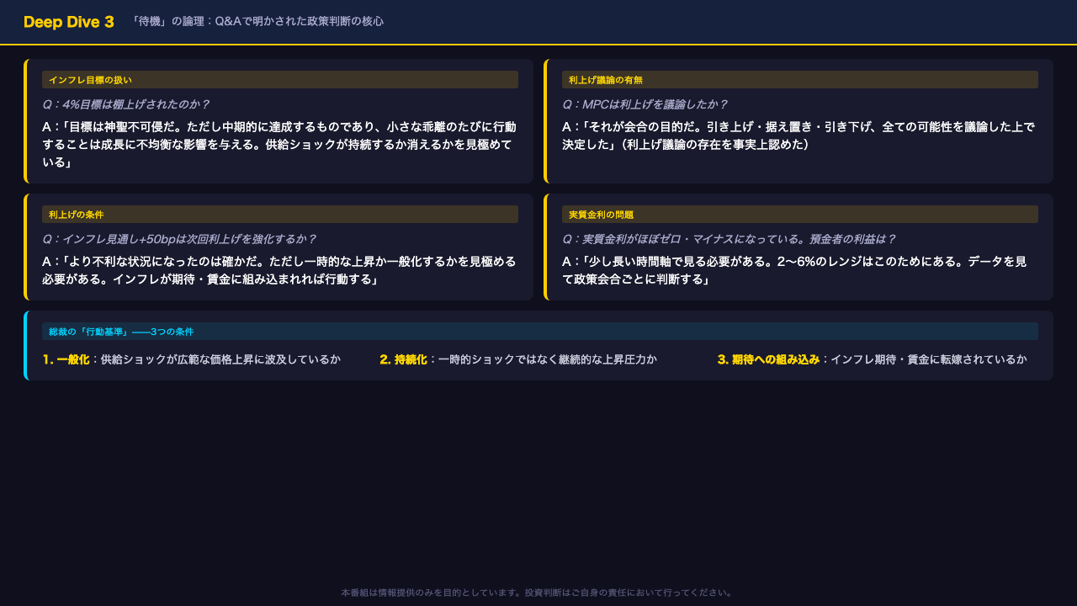Click the disclaimer text 本番組は情報提供のみ
This screenshot has width=1077, height=606.
538,593
